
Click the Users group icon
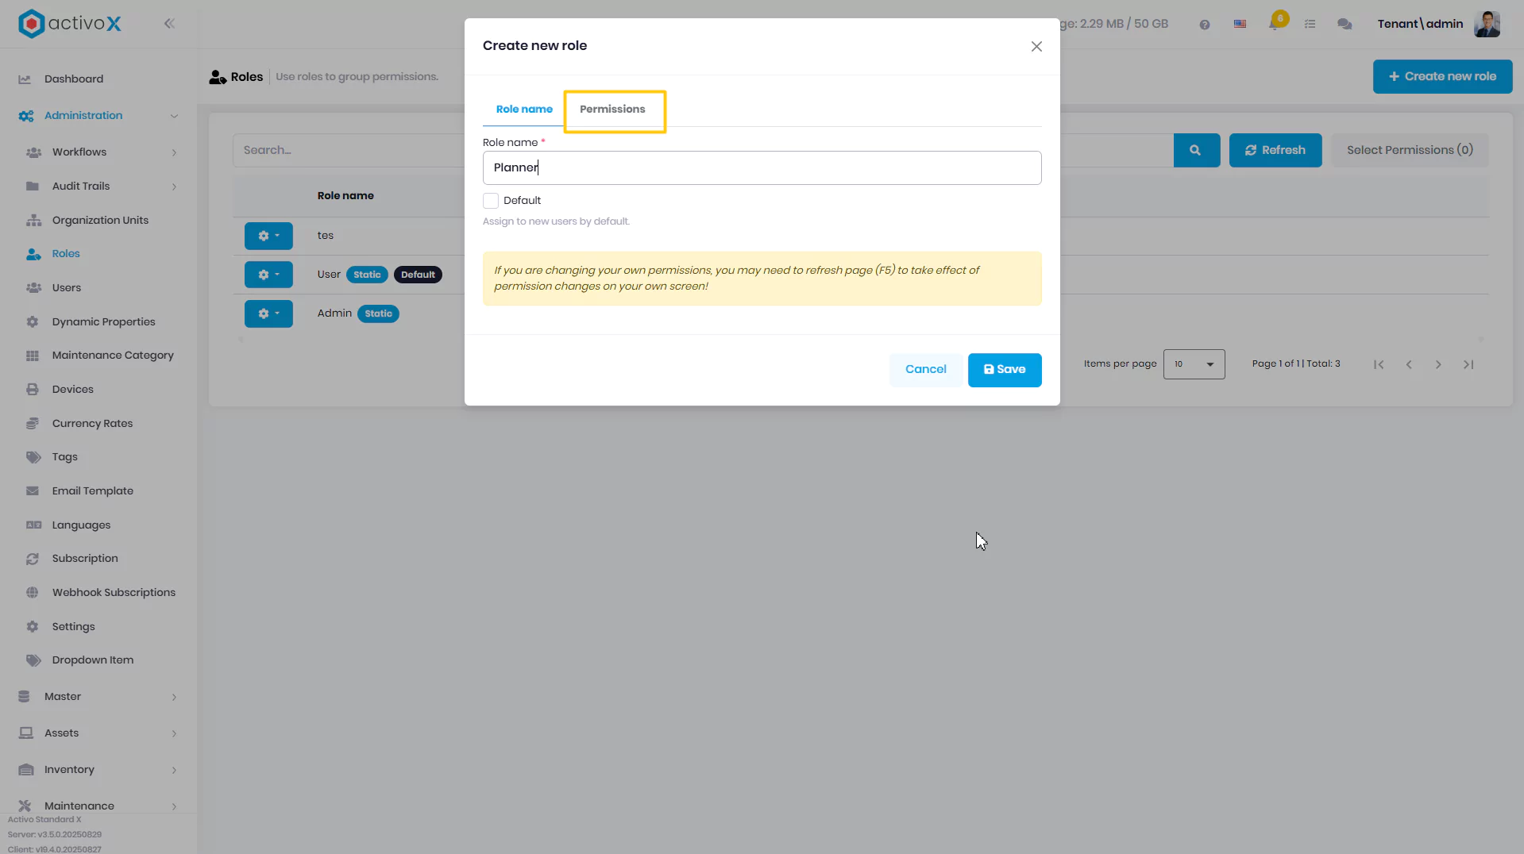pos(33,288)
